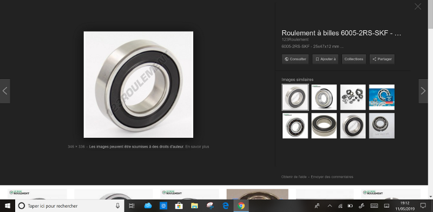Select the similar image of open steel bearing
The image size is (433, 212).
pyautogui.click(x=324, y=97)
